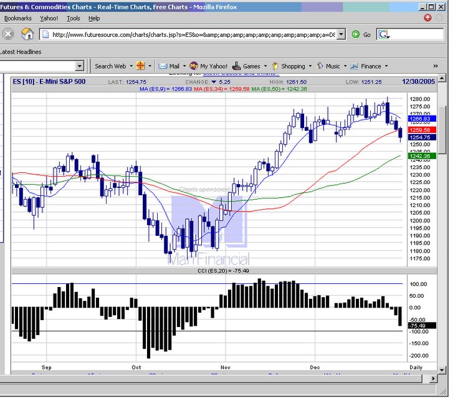Click the vertical scrollbar thumb
This screenshot has width=473, height=405.
tap(442, 130)
